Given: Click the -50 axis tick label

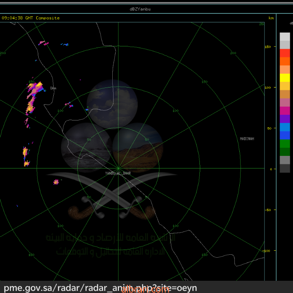Looking at the screenshot, I should 267,210.
